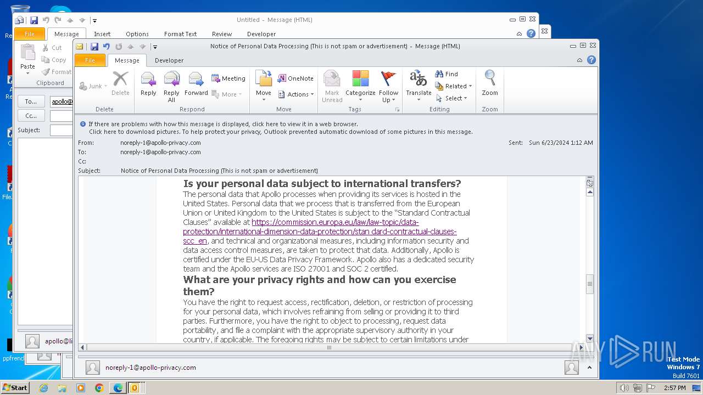Click Cut in Untitled window clipboard
Viewport: 703px width, 395px height.
pos(52,48)
